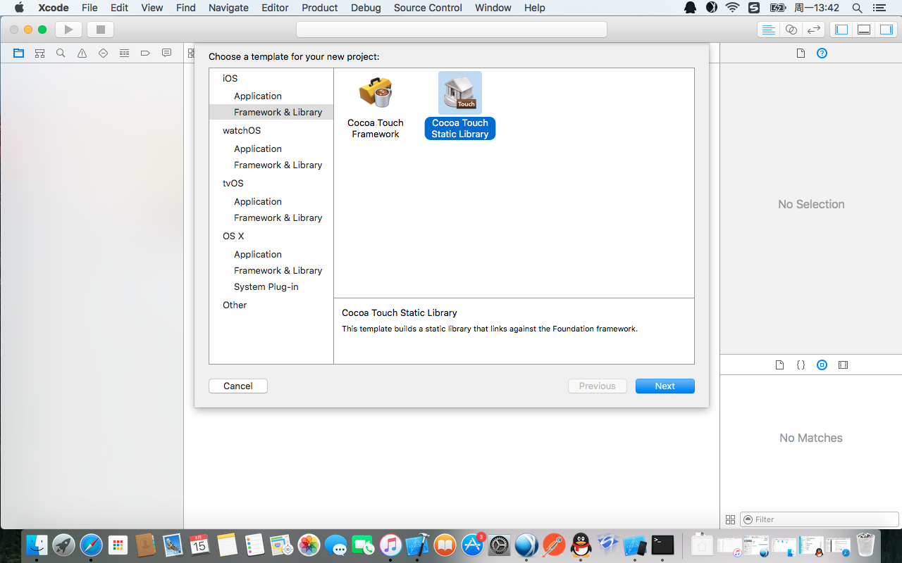902x563 pixels.
Task: Open the Test navigator diamond icon
Action: tap(103, 53)
